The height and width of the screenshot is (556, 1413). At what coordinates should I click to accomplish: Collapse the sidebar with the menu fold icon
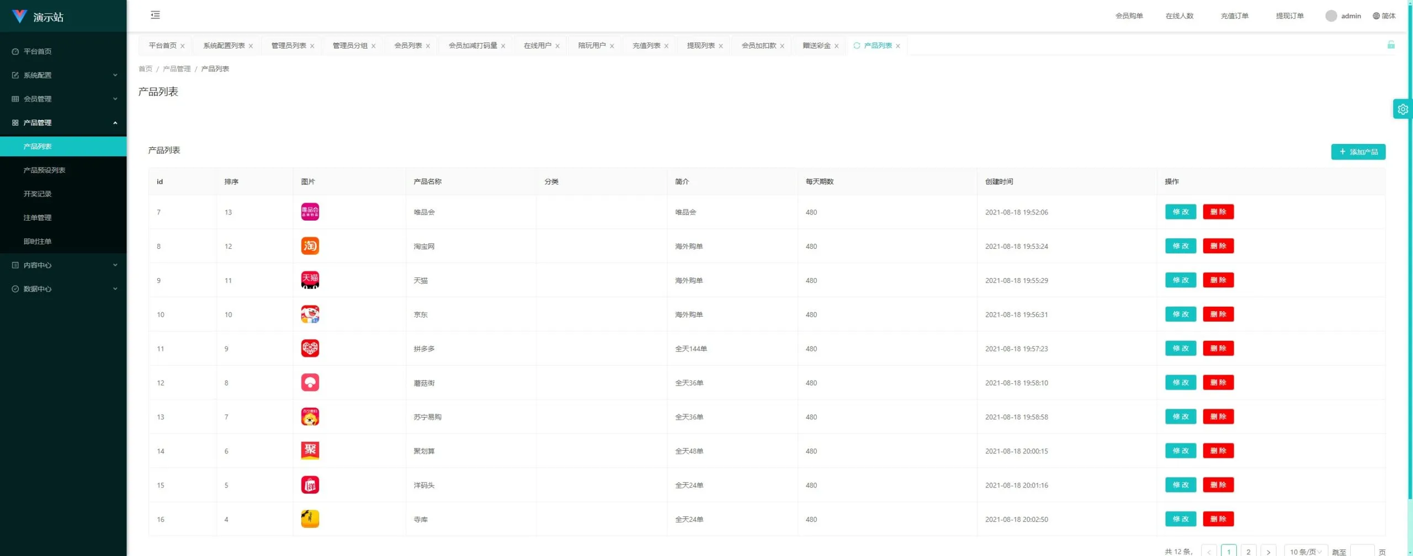coord(155,15)
